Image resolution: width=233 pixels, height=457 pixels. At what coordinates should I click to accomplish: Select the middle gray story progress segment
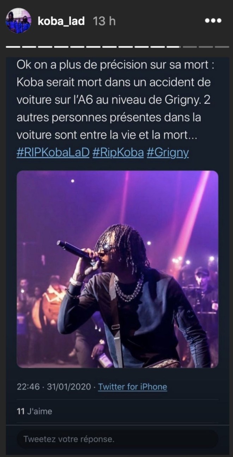click(x=205, y=47)
